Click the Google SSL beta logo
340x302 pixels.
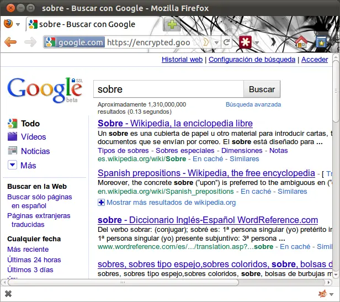point(45,90)
